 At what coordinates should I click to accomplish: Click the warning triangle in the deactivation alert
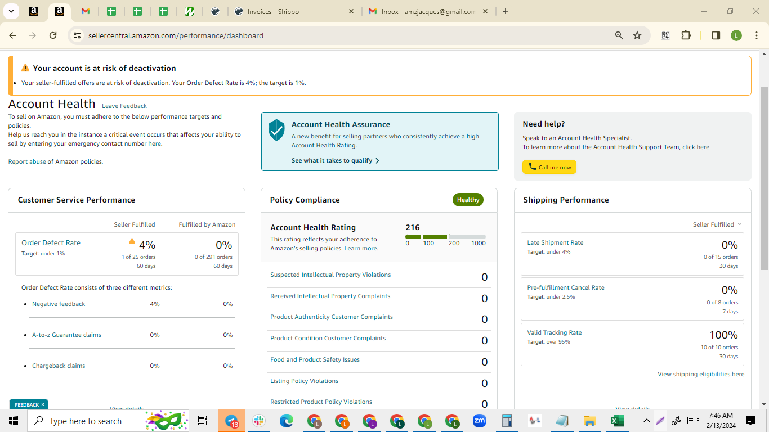pos(25,68)
